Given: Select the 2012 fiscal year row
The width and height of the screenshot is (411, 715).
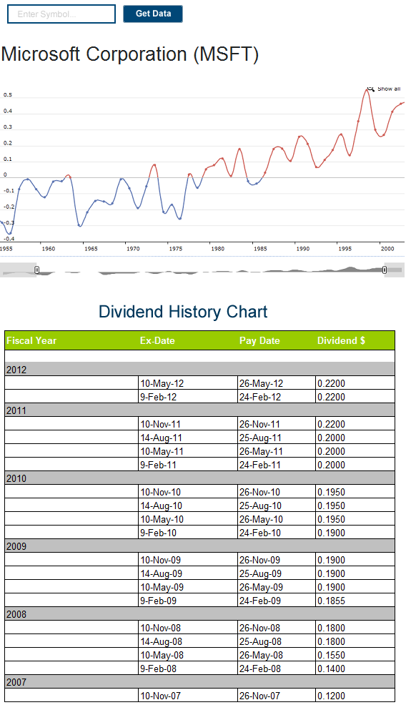Looking at the screenshot, I should click(199, 370).
